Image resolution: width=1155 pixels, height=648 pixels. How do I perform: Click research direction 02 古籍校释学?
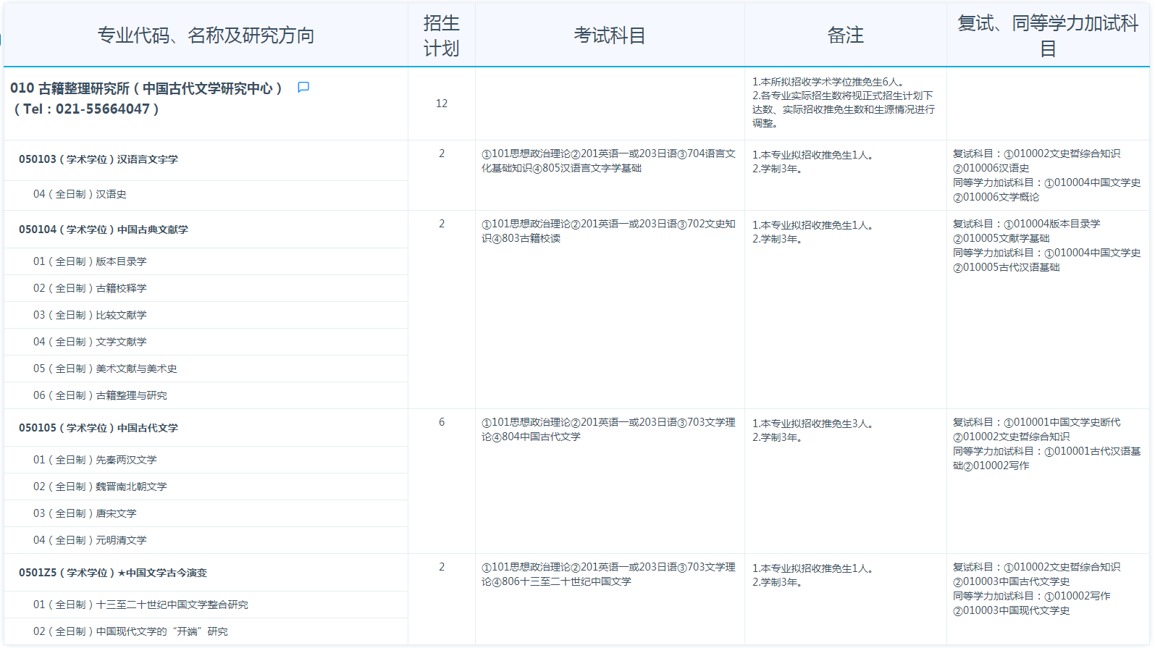pyautogui.click(x=90, y=288)
